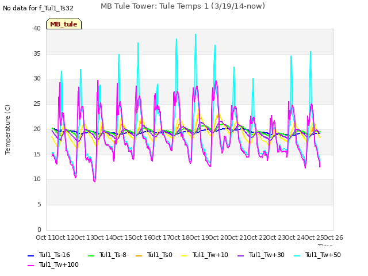The image size is (368, 276).
Task: Select the orange Tul1_Ts0 legend swatch
Action: 139,255
